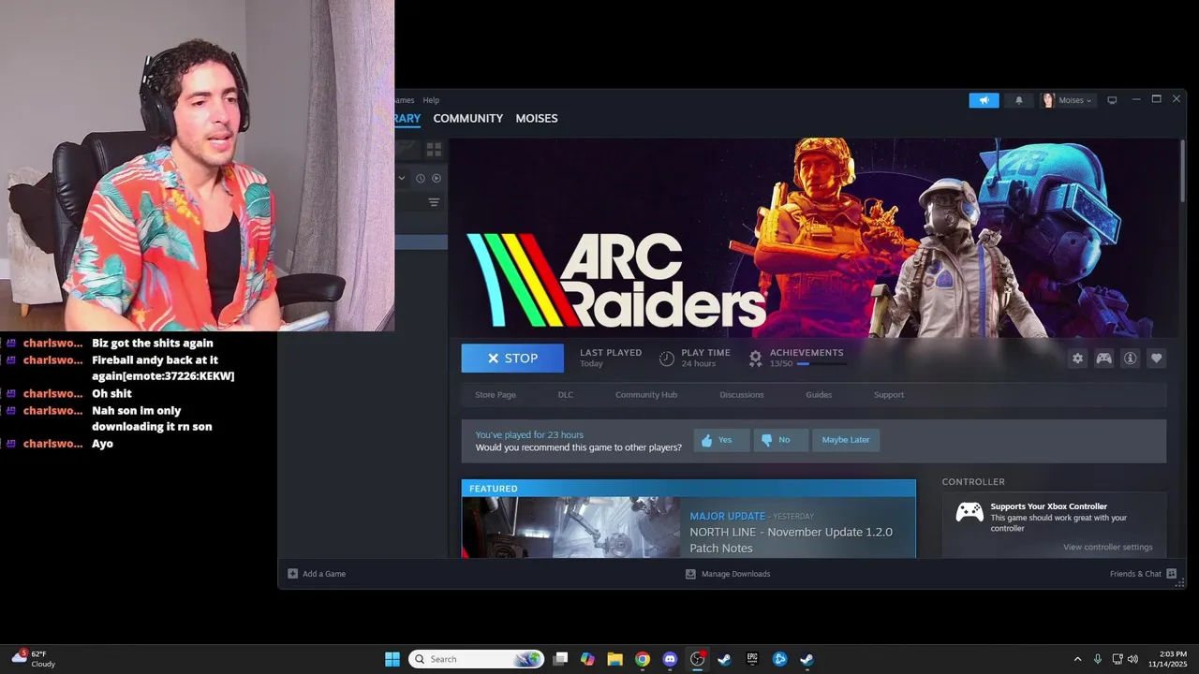Open the Support link
This screenshot has width=1199, height=674.
click(889, 395)
